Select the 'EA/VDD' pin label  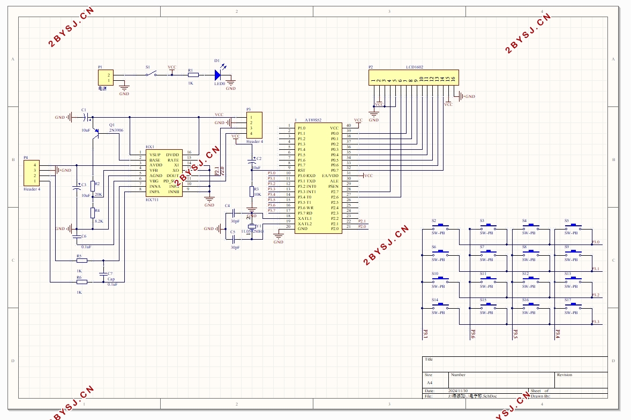(x=330, y=175)
